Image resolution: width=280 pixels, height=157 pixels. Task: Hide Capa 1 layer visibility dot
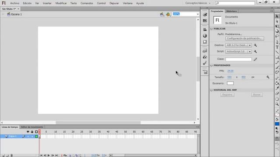[28, 137]
